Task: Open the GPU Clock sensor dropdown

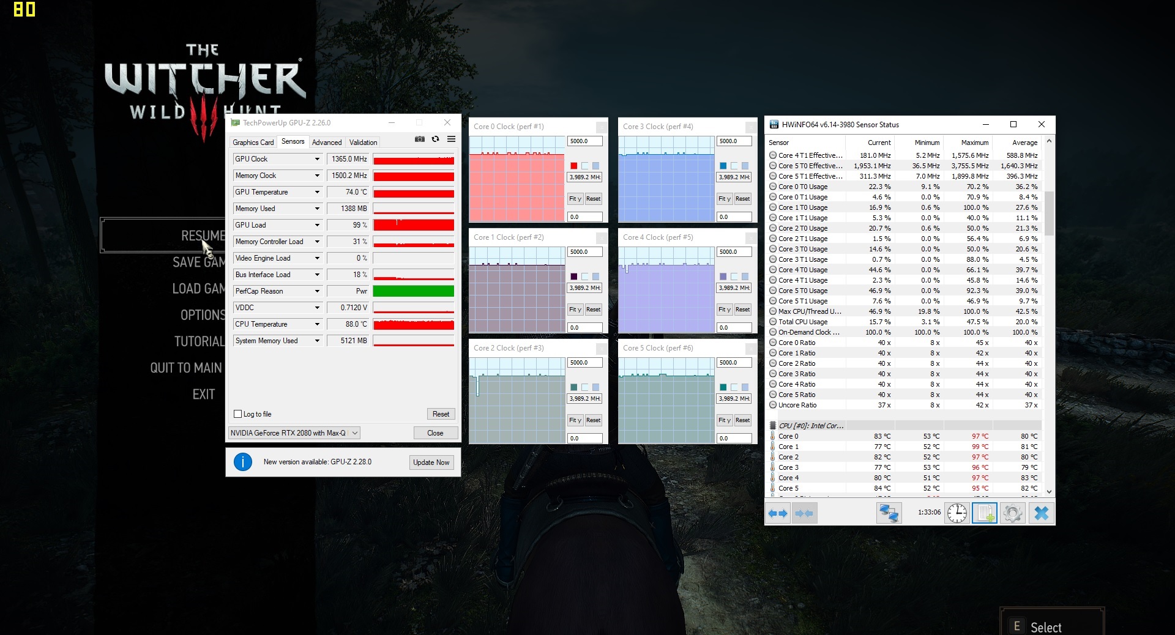Action: [x=317, y=159]
